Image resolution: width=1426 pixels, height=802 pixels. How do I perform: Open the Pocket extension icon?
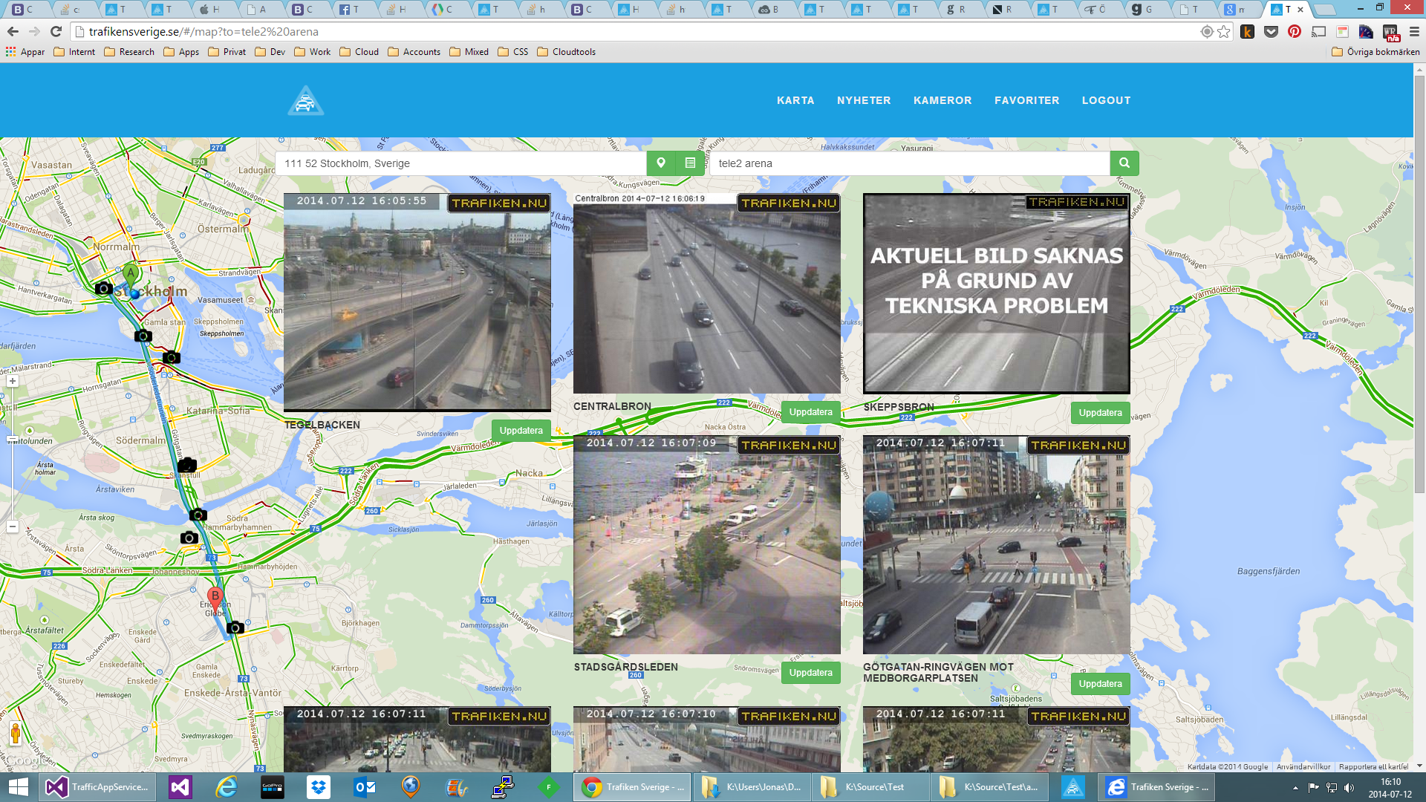pyautogui.click(x=1272, y=30)
